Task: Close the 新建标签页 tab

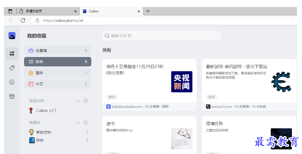Action: [x=75, y=11]
